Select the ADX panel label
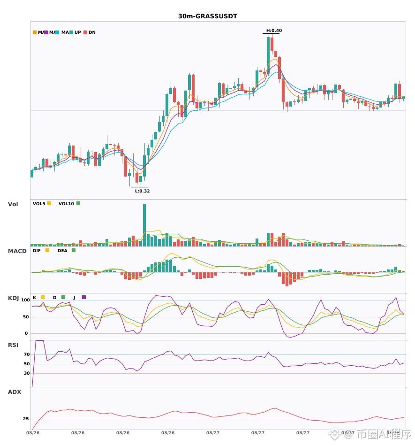 click(x=15, y=392)
